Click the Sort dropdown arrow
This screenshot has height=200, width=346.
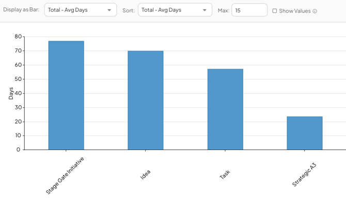pos(205,10)
